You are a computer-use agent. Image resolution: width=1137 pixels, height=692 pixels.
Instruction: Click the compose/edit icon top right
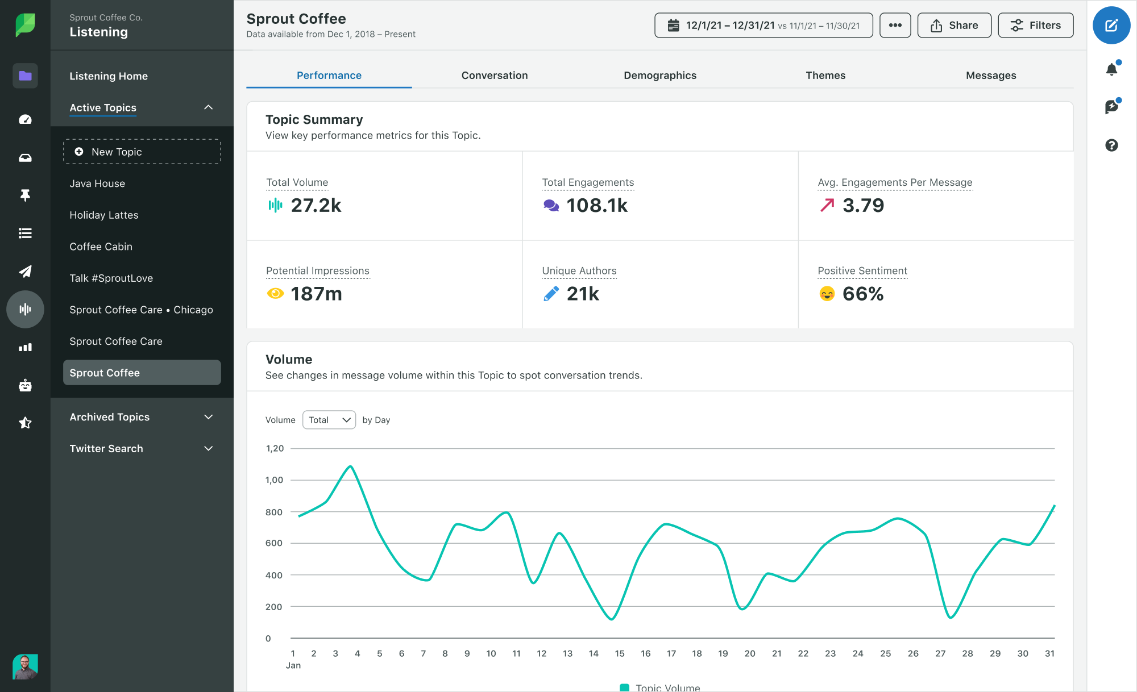[1112, 25]
